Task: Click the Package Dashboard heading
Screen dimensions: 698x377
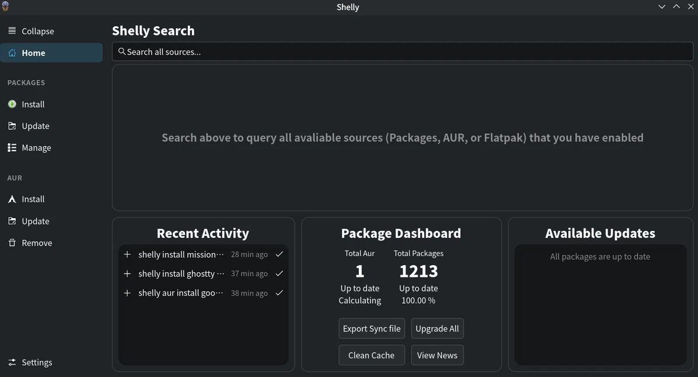Action: [x=401, y=233]
